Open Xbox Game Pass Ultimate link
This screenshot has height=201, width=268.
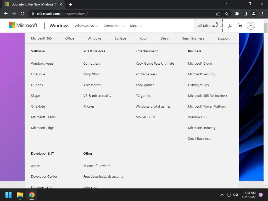click(155, 63)
